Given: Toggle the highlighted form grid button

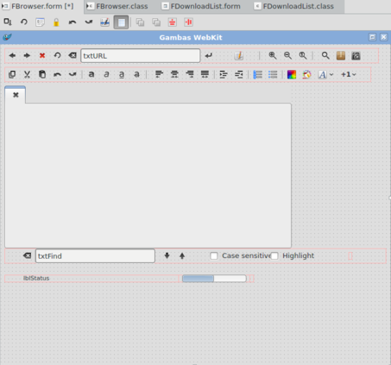Looking at the screenshot, I should [x=121, y=22].
